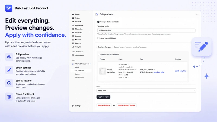217x122 pixels.
Task: Click the Finance bank icon
Action: (73, 43)
